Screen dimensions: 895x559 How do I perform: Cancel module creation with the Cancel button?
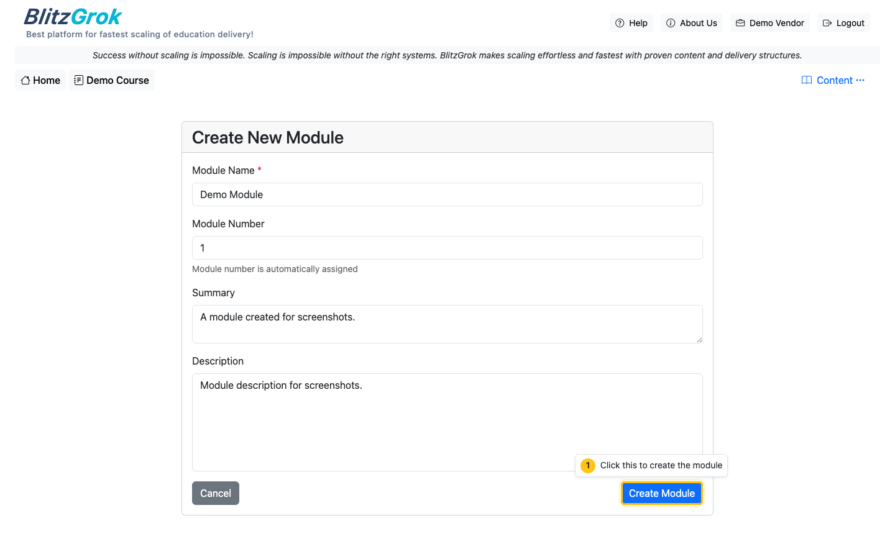coord(215,493)
